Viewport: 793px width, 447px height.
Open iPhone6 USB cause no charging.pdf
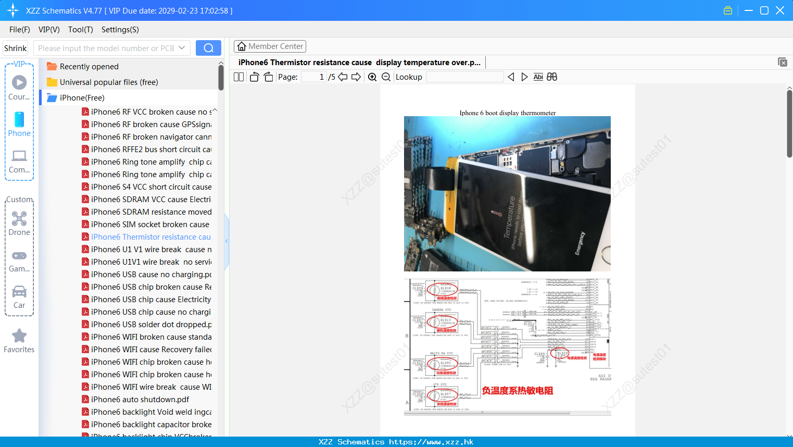147,275
